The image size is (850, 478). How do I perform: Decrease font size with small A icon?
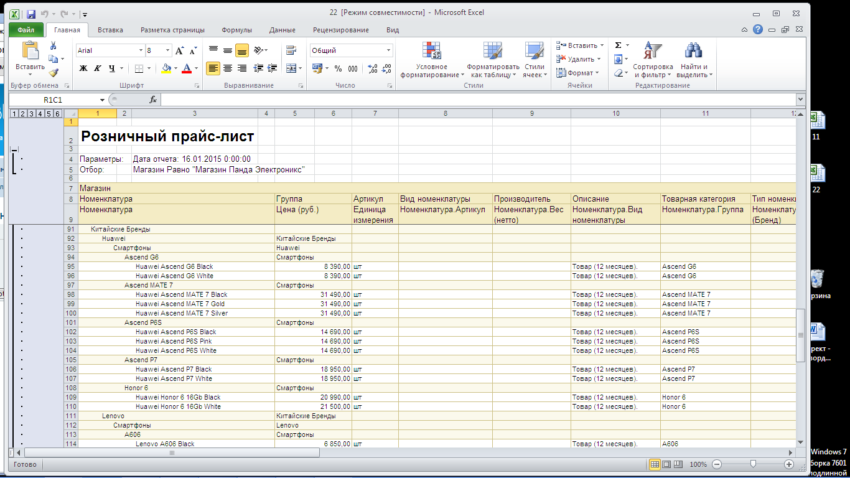coord(195,50)
